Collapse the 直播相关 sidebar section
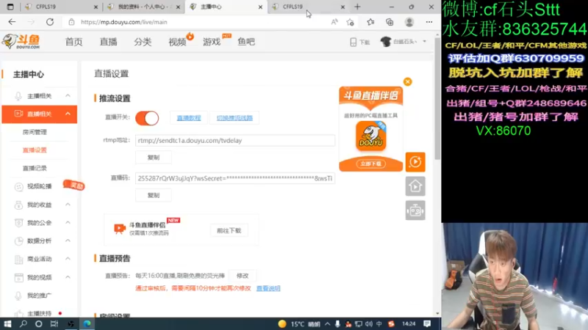The width and height of the screenshot is (588, 330). tap(68, 114)
